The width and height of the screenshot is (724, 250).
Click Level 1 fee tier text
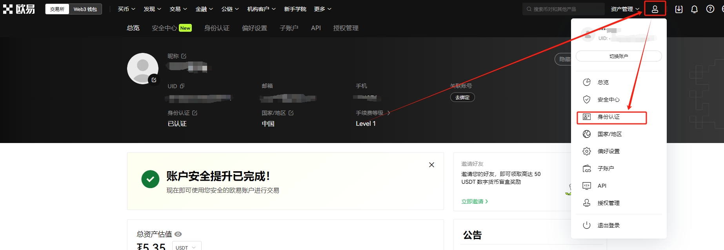click(366, 123)
